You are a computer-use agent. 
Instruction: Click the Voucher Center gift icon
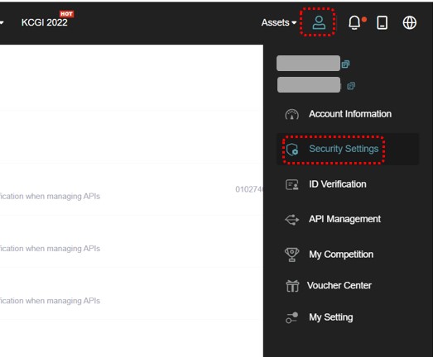(292, 286)
